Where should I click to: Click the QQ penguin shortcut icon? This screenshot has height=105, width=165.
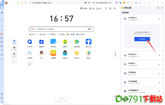41,53
